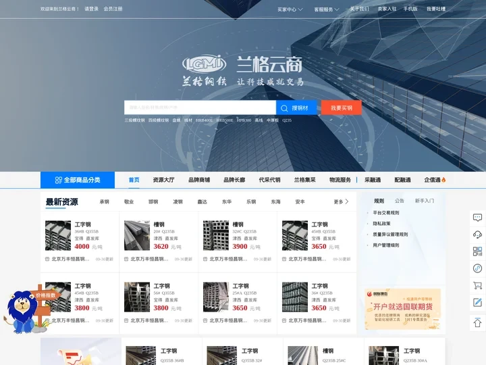Click the 工字钢 25#A Q235B thumbnail
The image size is (486, 365).
point(216,297)
